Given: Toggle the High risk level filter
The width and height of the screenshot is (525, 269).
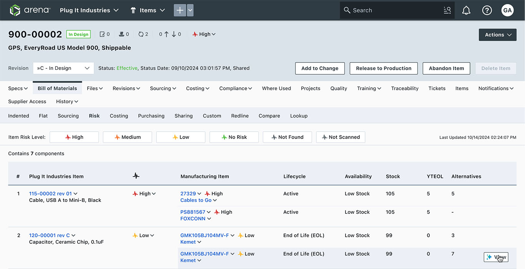Looking at the screenshot, I should 74,137.
